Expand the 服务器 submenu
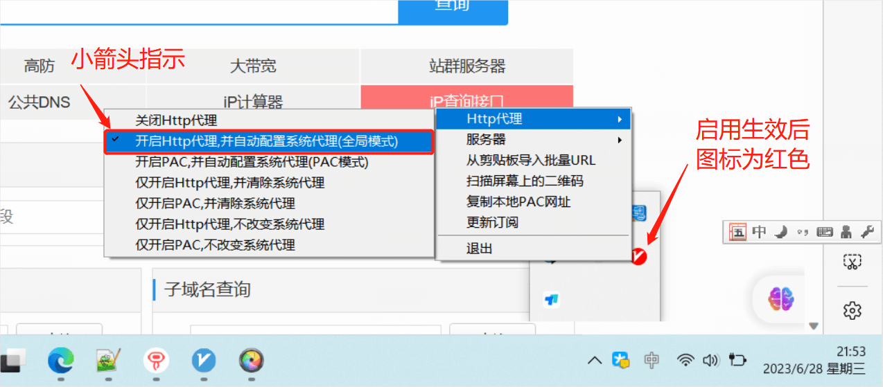This screenshot has height=387, width=883. 533,139
